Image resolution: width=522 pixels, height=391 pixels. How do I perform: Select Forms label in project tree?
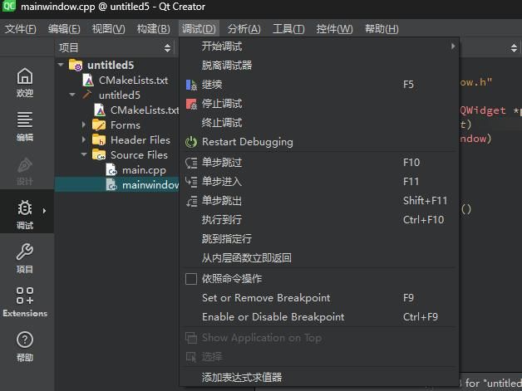click(x=126, y=125)
